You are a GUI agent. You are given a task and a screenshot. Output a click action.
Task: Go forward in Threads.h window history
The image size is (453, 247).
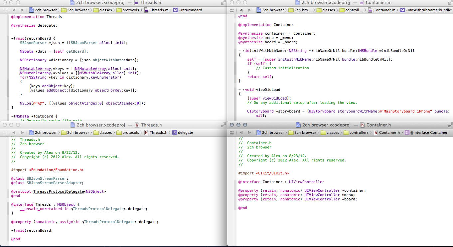[22, 132]
